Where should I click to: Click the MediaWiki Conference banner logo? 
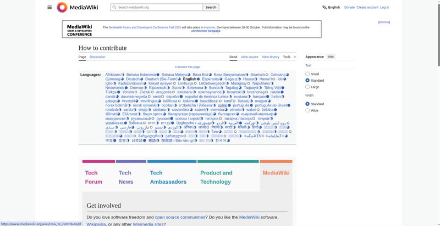tap(80, 30)
